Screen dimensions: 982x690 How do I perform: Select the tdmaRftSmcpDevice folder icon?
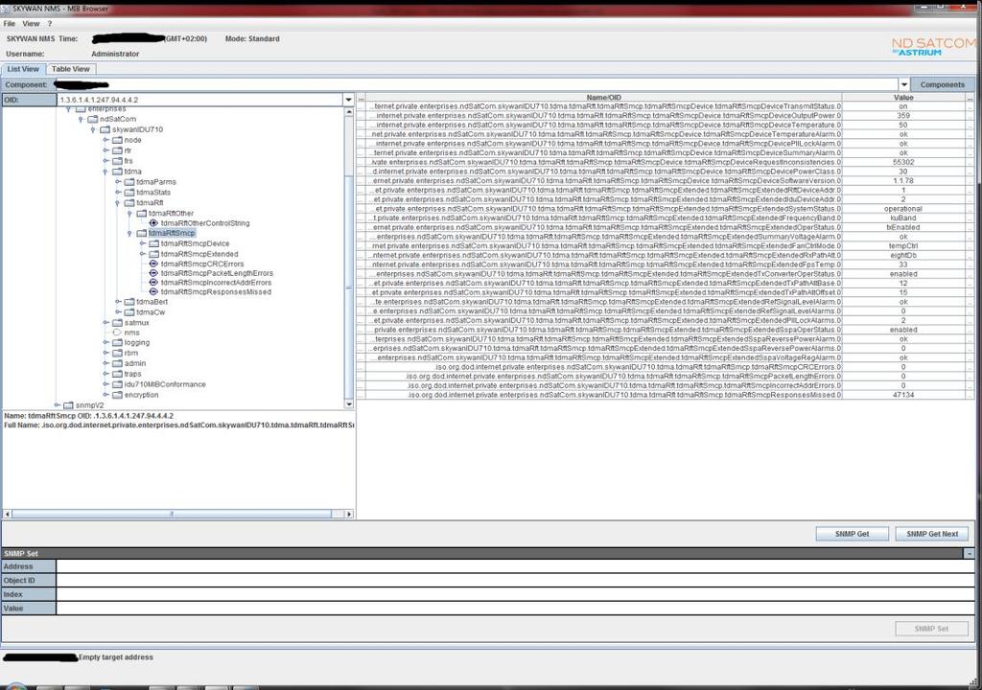pyautogui.click(x=153, y=243)
